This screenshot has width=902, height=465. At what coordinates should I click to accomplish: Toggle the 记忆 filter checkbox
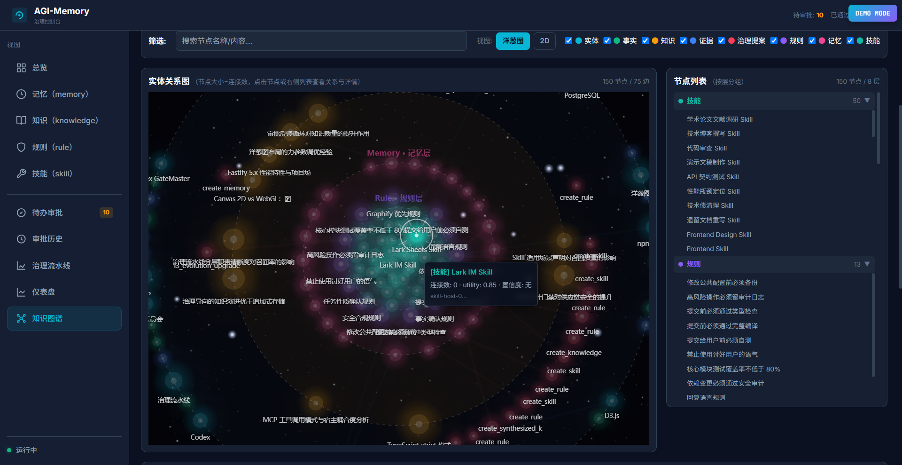click(812, 41)
